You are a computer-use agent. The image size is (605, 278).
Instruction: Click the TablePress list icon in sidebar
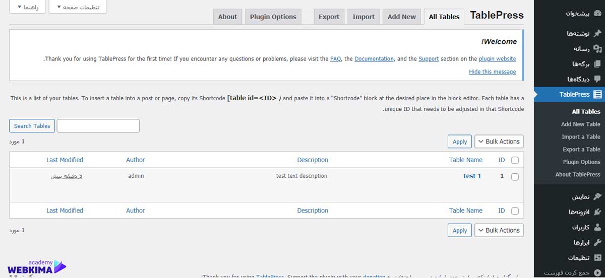coord(597,94)
